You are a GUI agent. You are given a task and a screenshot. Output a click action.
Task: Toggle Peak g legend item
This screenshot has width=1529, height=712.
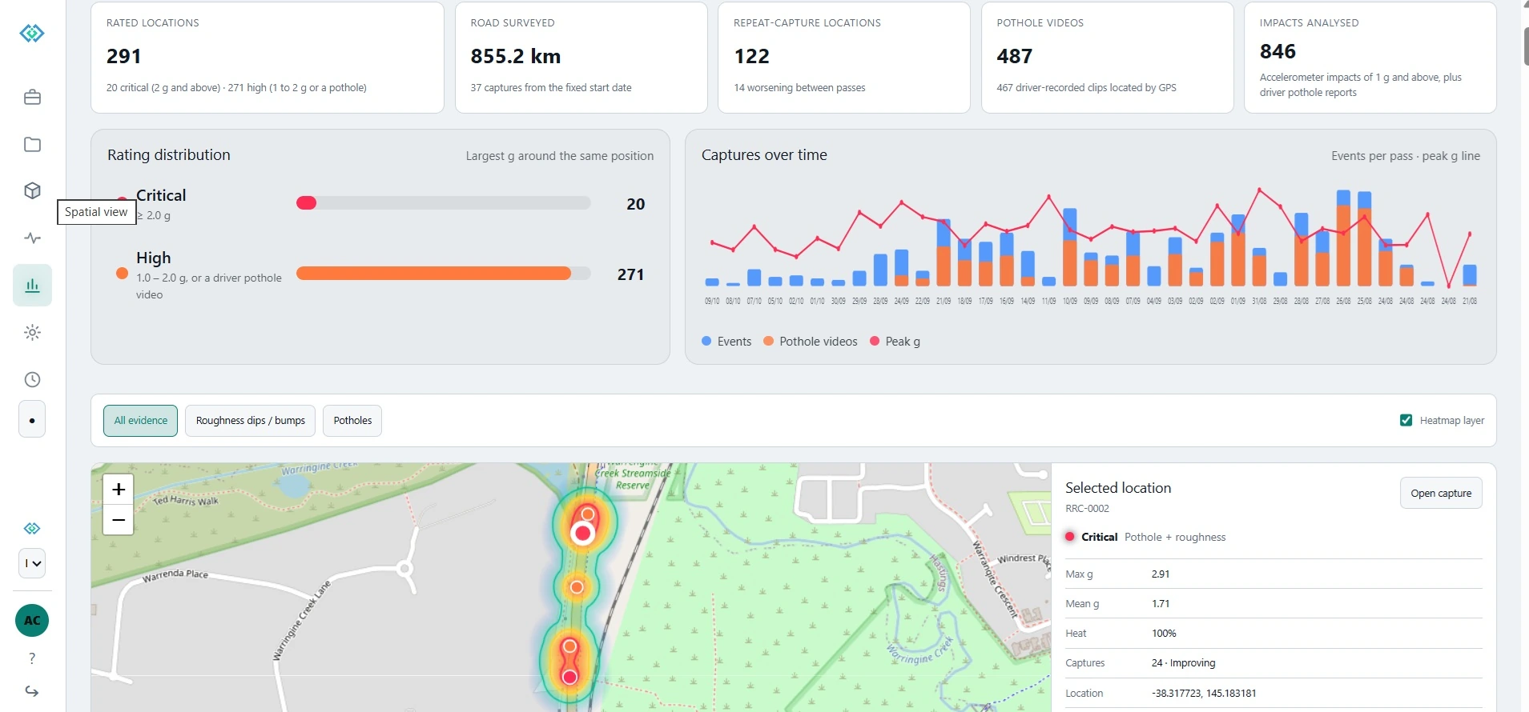pos(895,342)
